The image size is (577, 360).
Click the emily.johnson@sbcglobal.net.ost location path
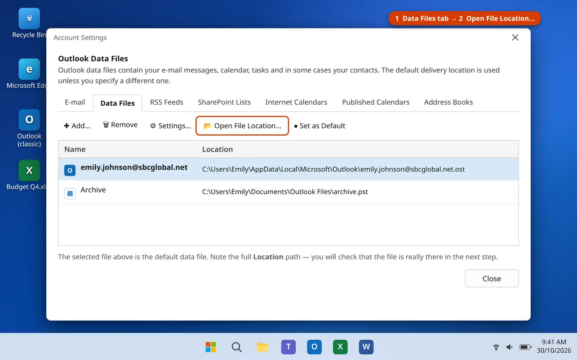pos(334,169)
